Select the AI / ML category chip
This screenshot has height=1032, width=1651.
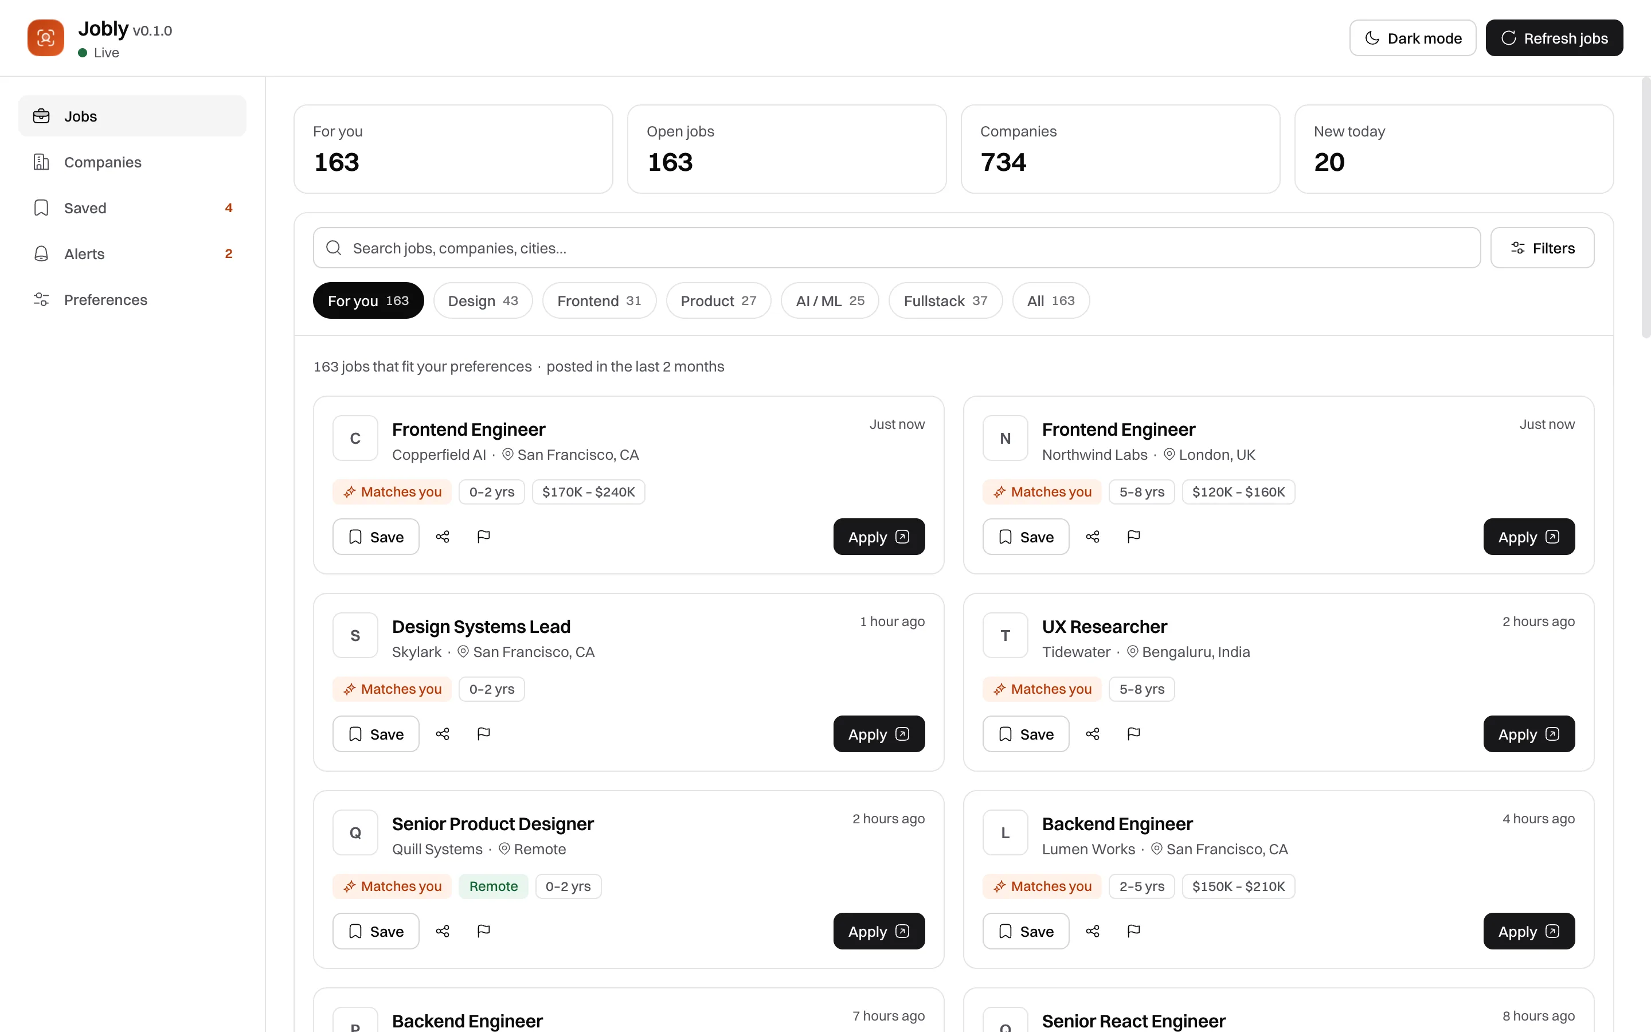click(x=830, y=300)
